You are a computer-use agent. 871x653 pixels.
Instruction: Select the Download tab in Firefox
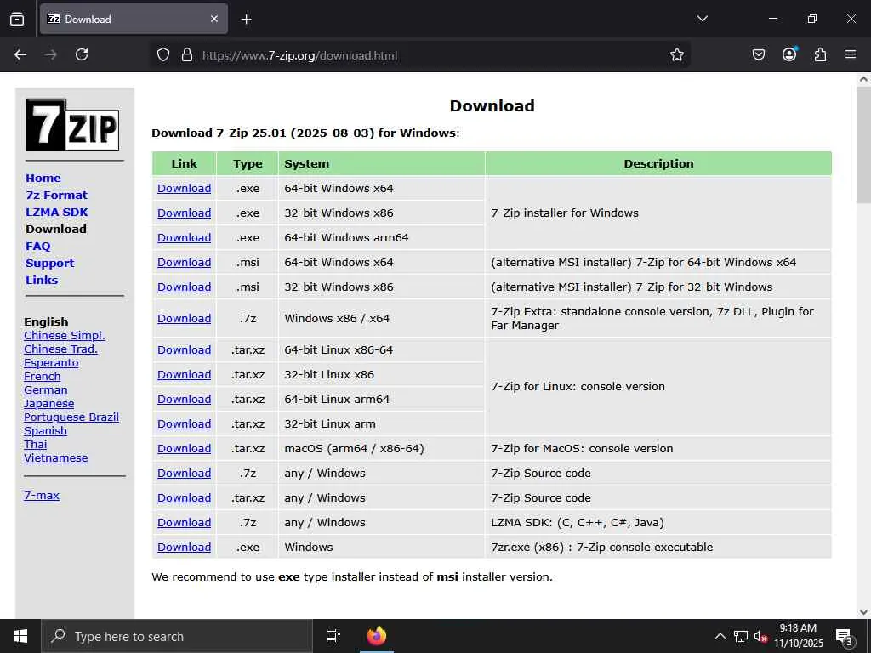(x=134, y=19)
